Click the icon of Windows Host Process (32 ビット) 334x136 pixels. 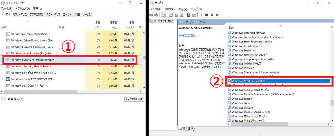point(8,53)
